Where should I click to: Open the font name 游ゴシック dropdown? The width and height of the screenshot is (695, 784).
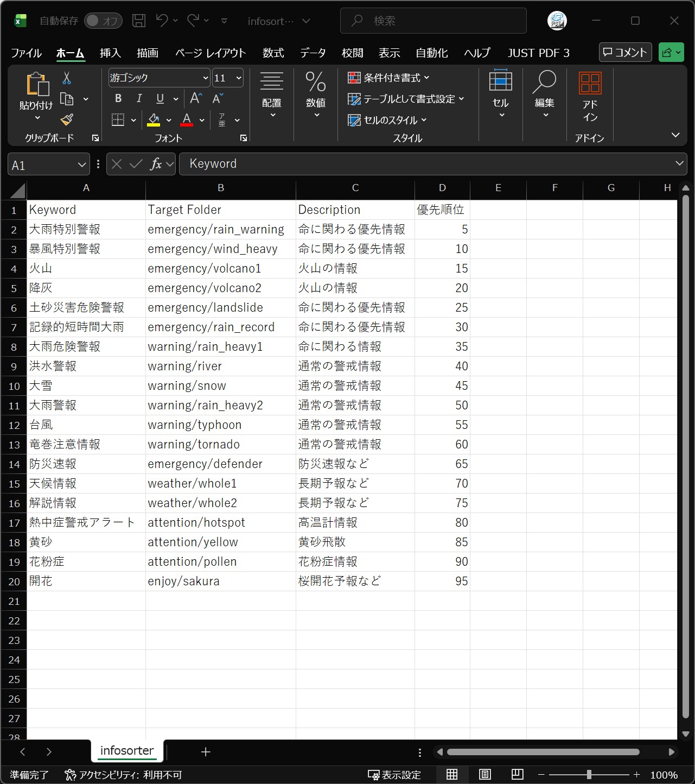click(x=206, y=78)
